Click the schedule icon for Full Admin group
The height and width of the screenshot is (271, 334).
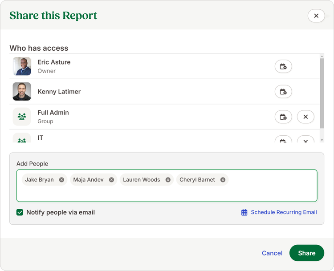(283, 117)
